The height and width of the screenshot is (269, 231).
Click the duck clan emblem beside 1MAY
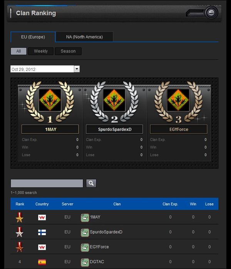click(x=85, y=218)
